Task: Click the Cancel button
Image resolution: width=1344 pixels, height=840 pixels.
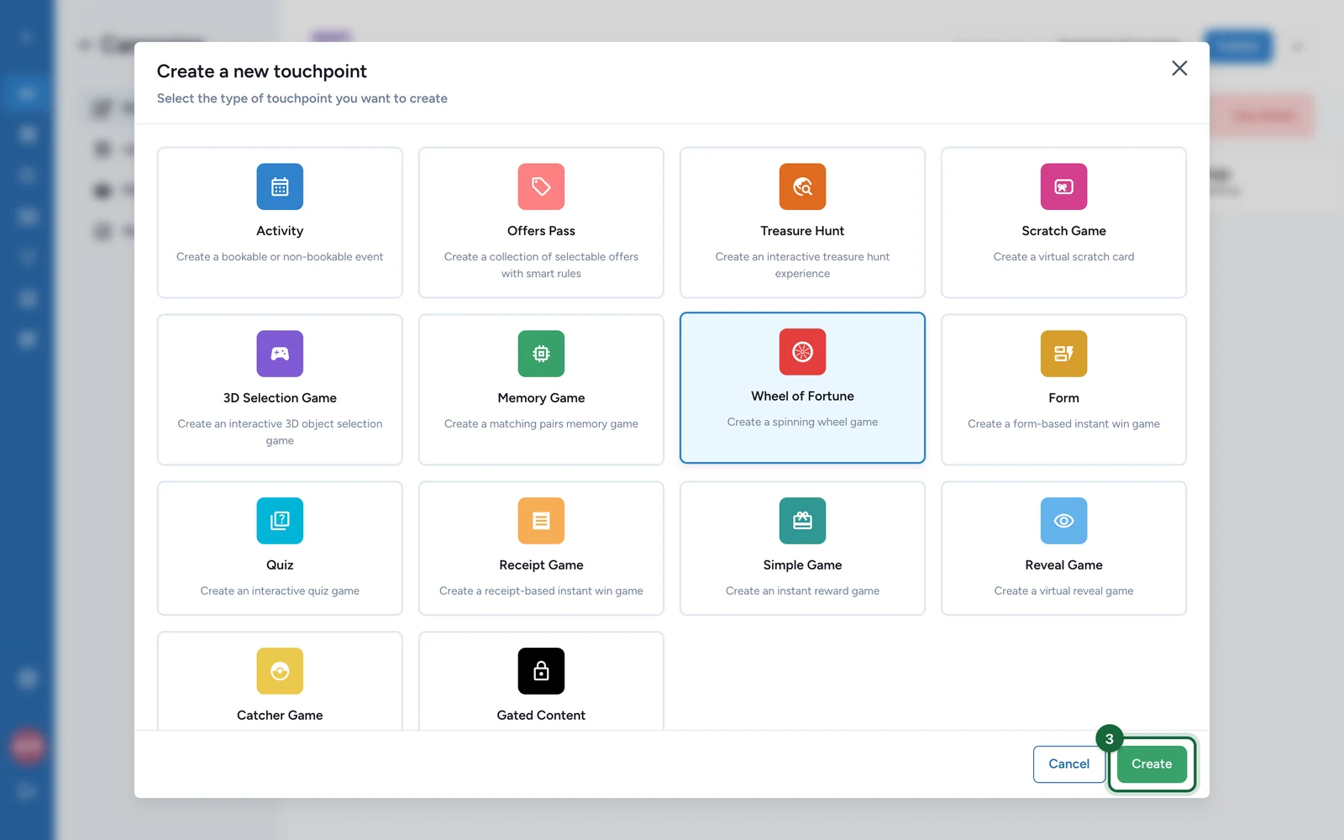Action: [1068, 764]
